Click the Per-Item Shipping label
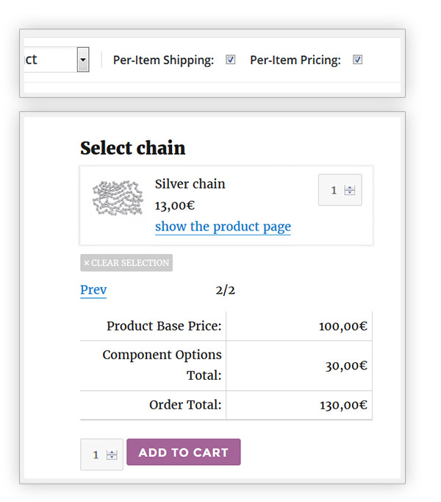The image size is (441, 502). click(163, 60)
